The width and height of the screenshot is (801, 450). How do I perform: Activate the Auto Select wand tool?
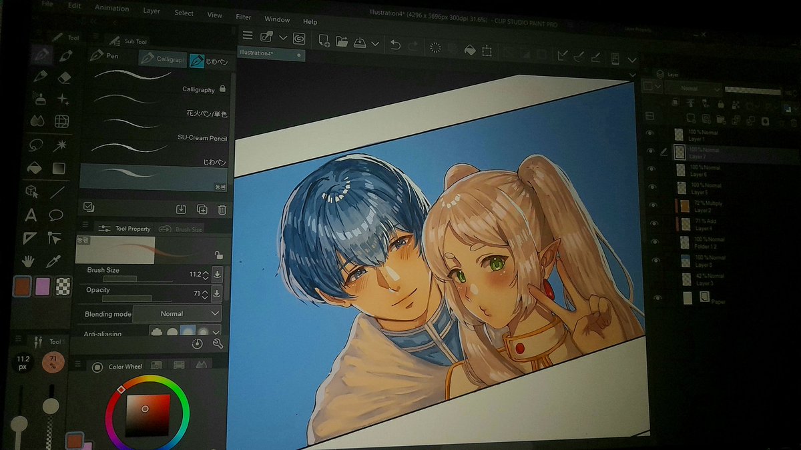[x=62, y=145]
